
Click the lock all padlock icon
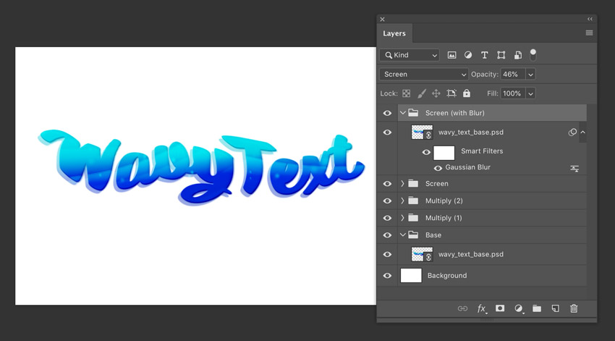(x=467, y=93)
